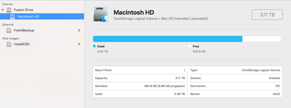Eject the InstallESD disk image
Screen dimensions: 291x108
79,44
